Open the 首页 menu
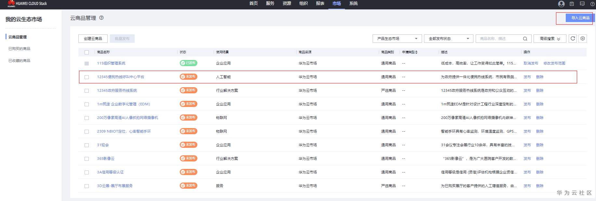 coord(253,4)
